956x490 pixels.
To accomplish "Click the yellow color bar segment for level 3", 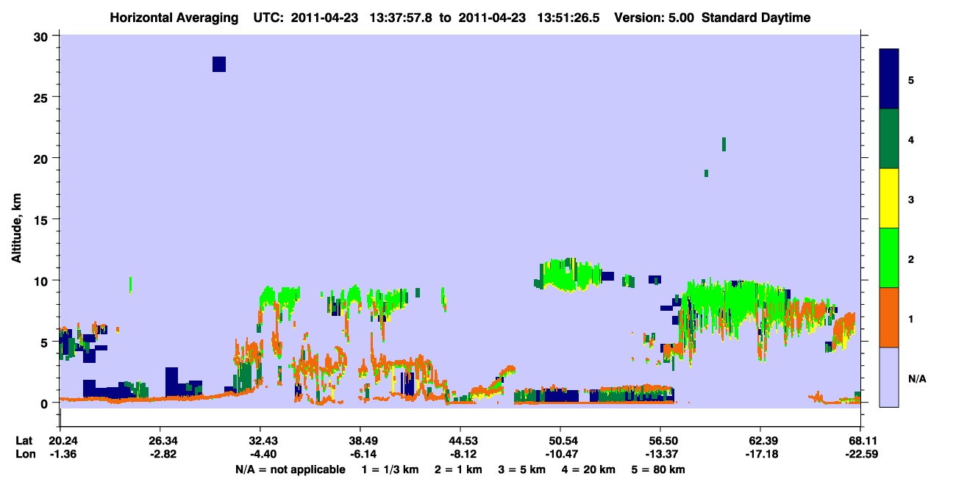I will (889, 198).
